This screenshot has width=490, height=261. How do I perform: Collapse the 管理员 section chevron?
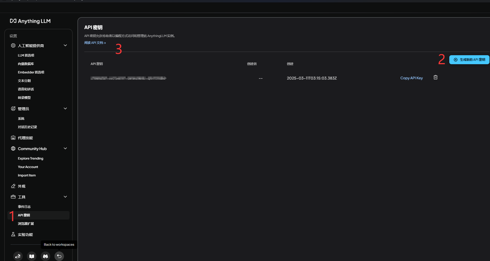[65, 109]
